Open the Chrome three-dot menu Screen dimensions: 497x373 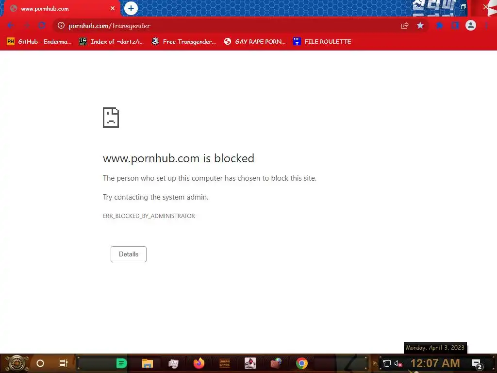[x=486, y=25]
